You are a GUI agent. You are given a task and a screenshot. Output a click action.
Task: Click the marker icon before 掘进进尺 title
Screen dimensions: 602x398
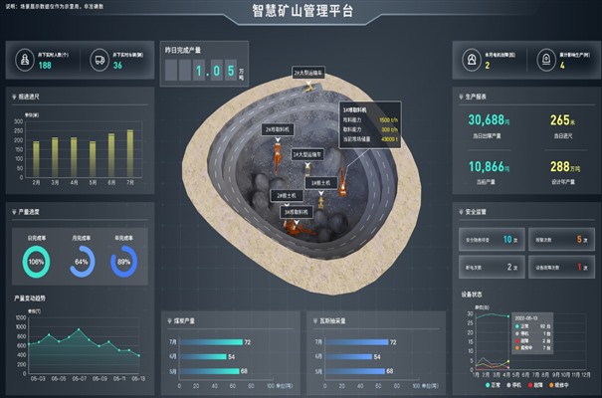(14, 98)
